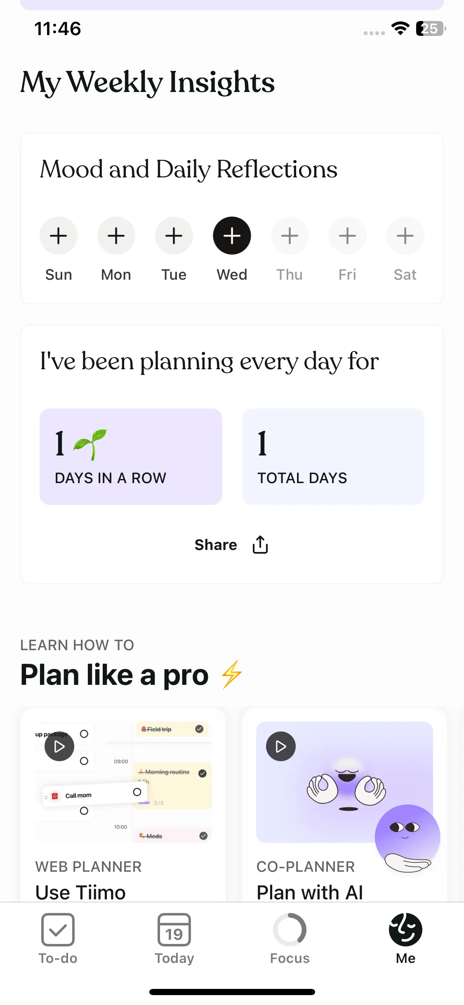Add mood reflection for Thursday
Screen dimensions: 464x1005
coord(290,236)
